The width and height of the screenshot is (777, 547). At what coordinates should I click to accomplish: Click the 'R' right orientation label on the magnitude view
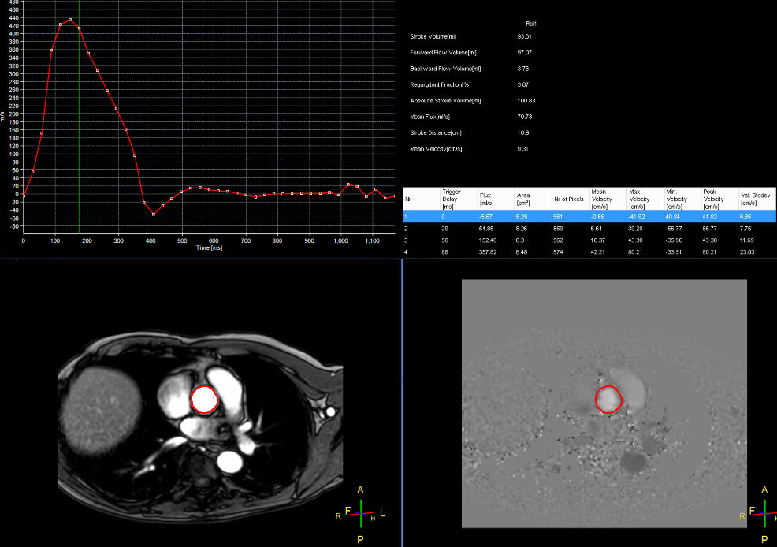click(x=338, y=516)
